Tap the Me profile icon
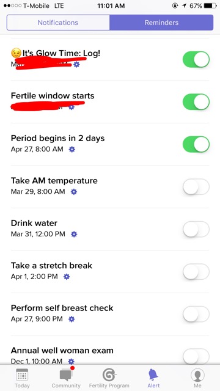220x391 pixels. 197,375
